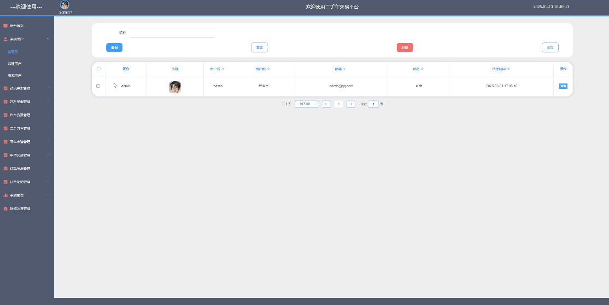Click the admin avatar in the top header
This screenshot has width=609, height=305.
click(x=65, y=5)
